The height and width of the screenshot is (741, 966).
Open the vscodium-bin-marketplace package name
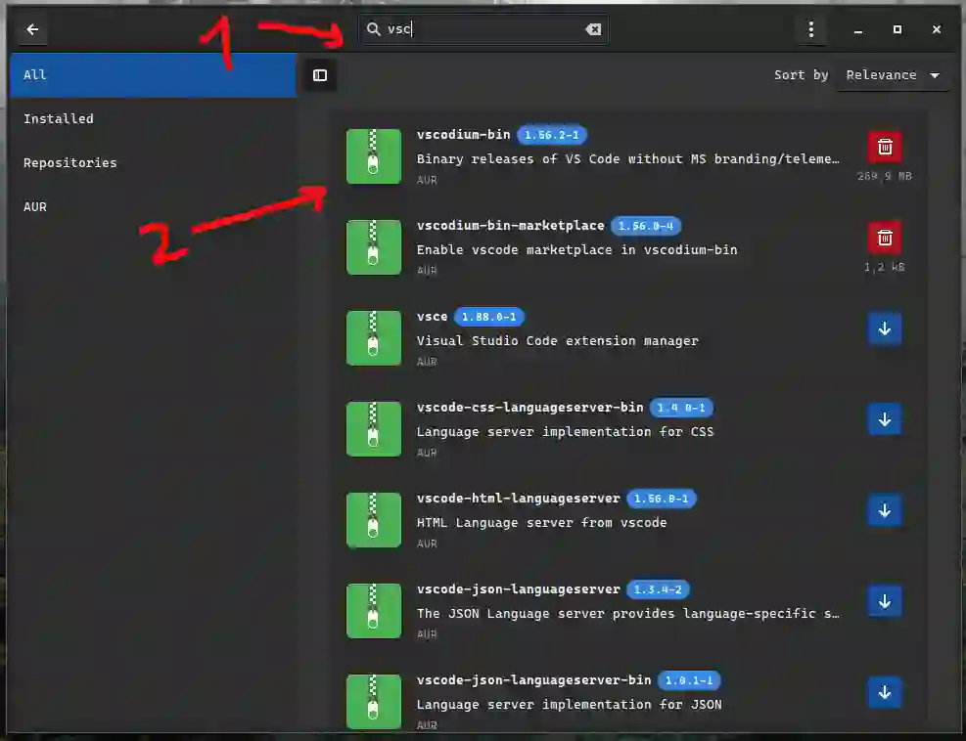click(x=510, y=226)
